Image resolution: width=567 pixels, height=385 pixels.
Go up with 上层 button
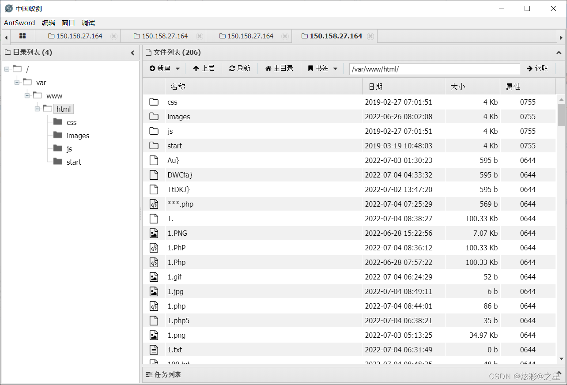tap(204, 68)
